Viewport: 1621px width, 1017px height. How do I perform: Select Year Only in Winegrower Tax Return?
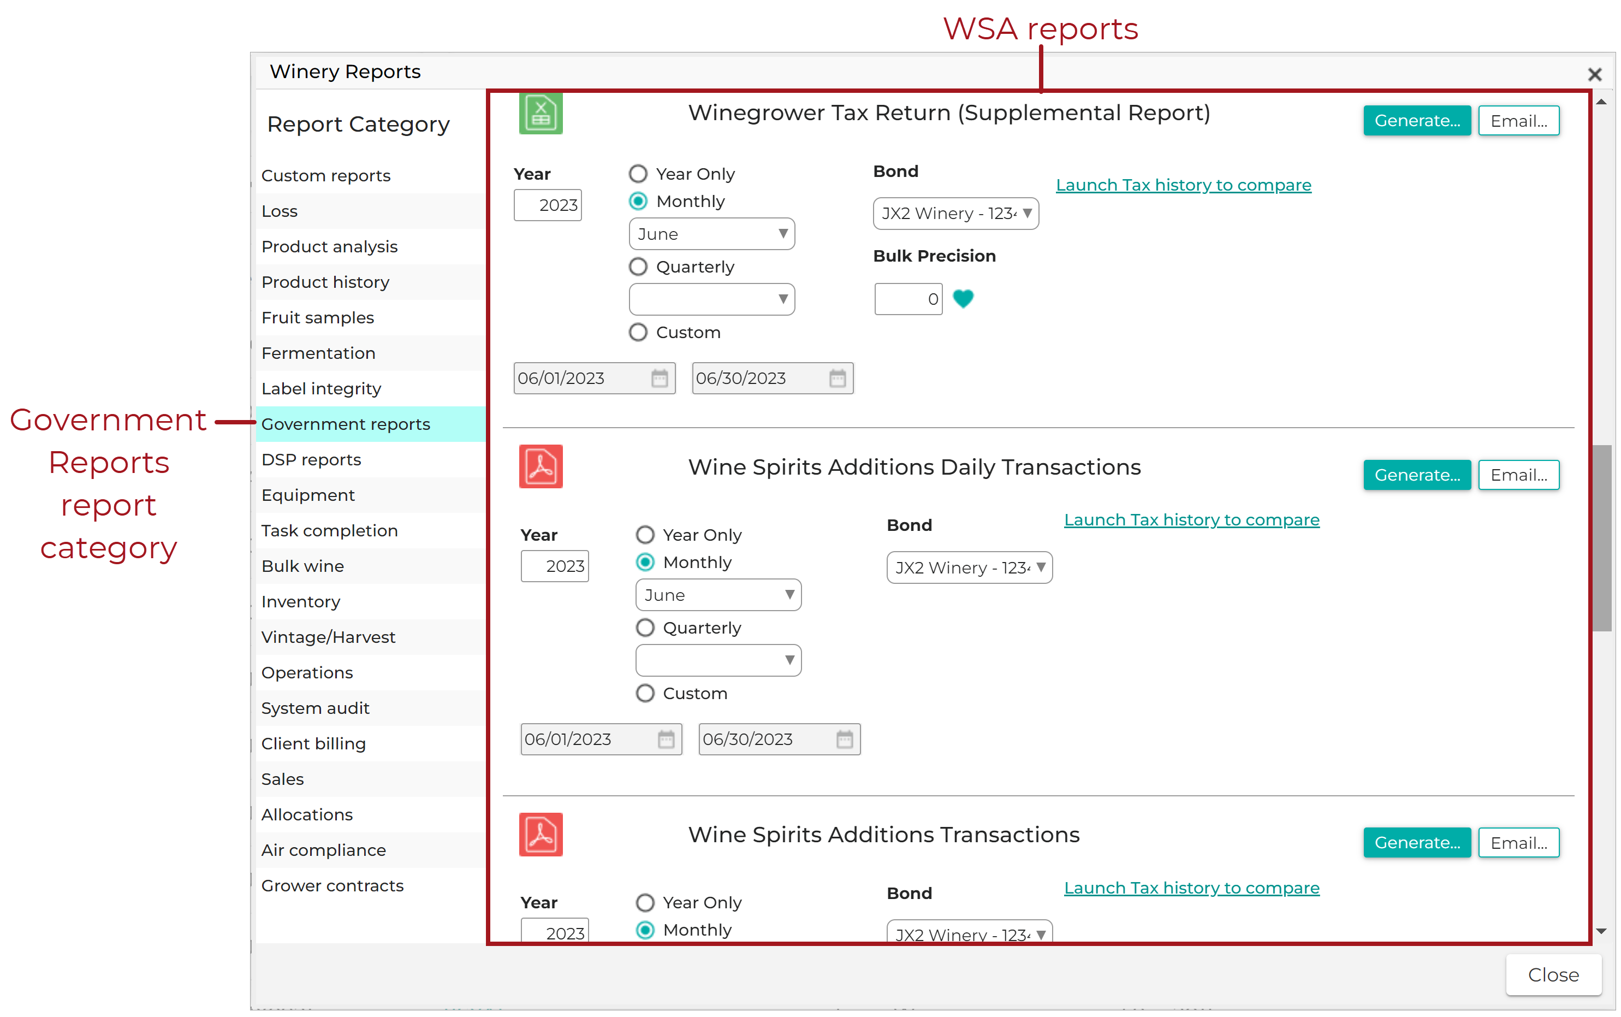[x=637, y=174]
